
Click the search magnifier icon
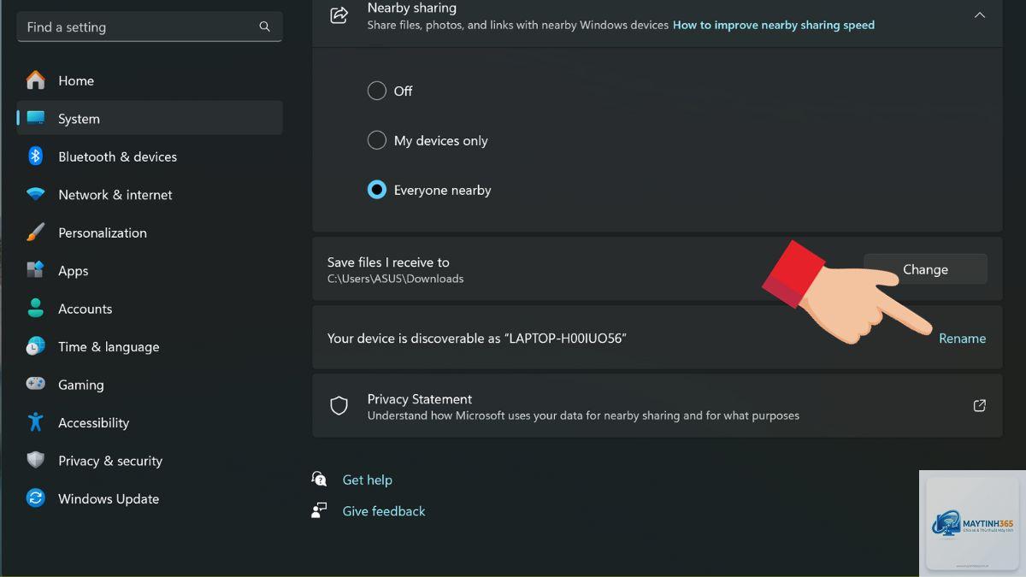coord(265,27)
